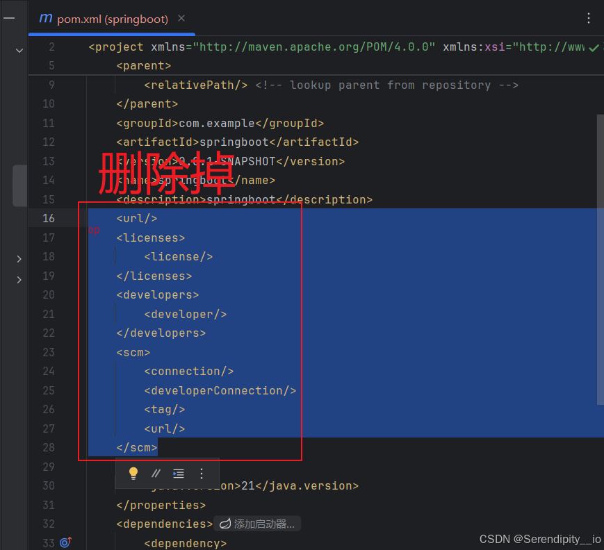Viewport: 604px width, 550px height.
Task: Click the <developer/> tag on line 21
Action: tap(186, 314)
